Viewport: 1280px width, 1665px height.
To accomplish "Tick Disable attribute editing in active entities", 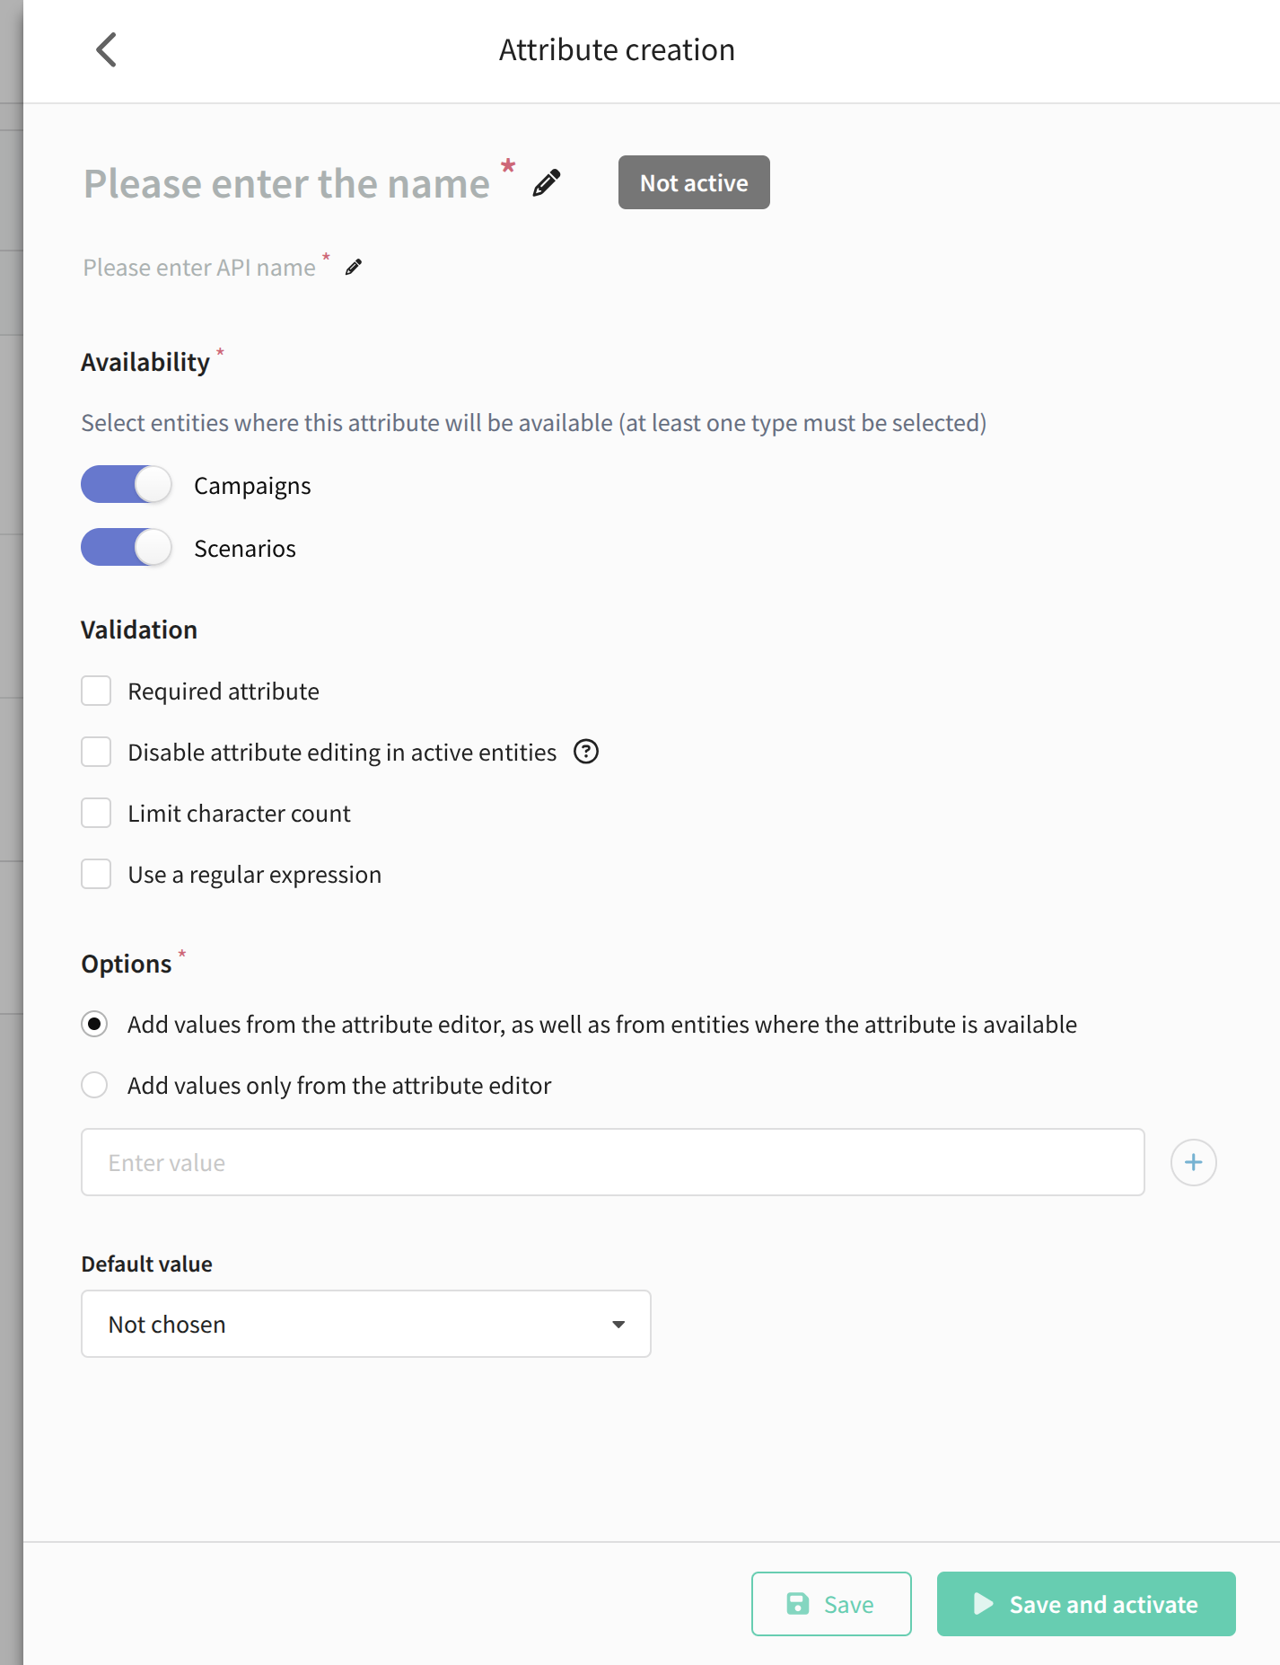I will pyautogui.click(x=96, y=753).
